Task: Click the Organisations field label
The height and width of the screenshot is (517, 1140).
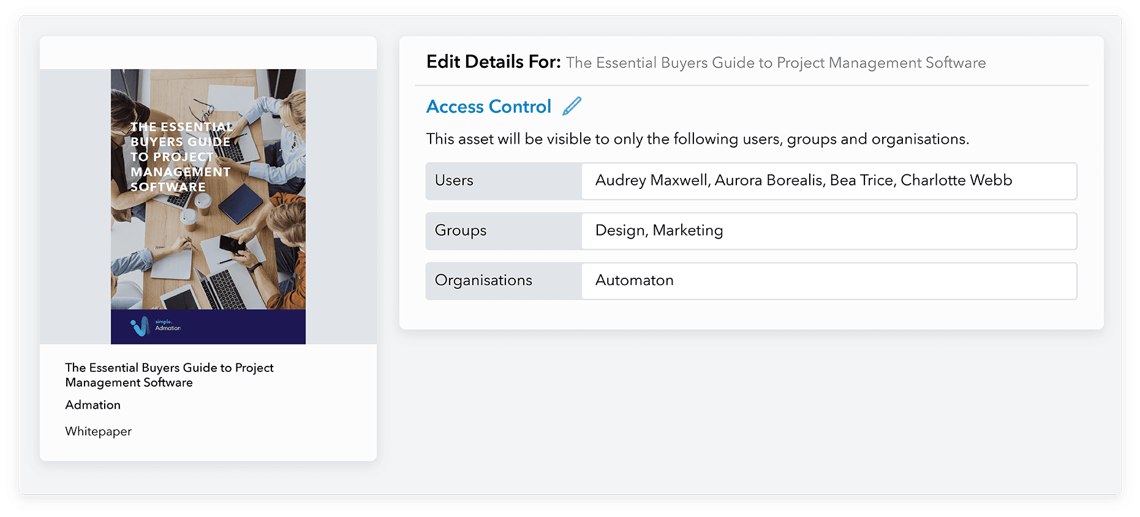Action: click(x=483, y=280)
